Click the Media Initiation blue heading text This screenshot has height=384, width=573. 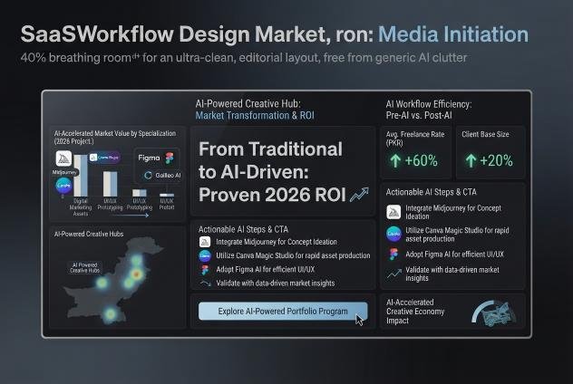(453, 34)
